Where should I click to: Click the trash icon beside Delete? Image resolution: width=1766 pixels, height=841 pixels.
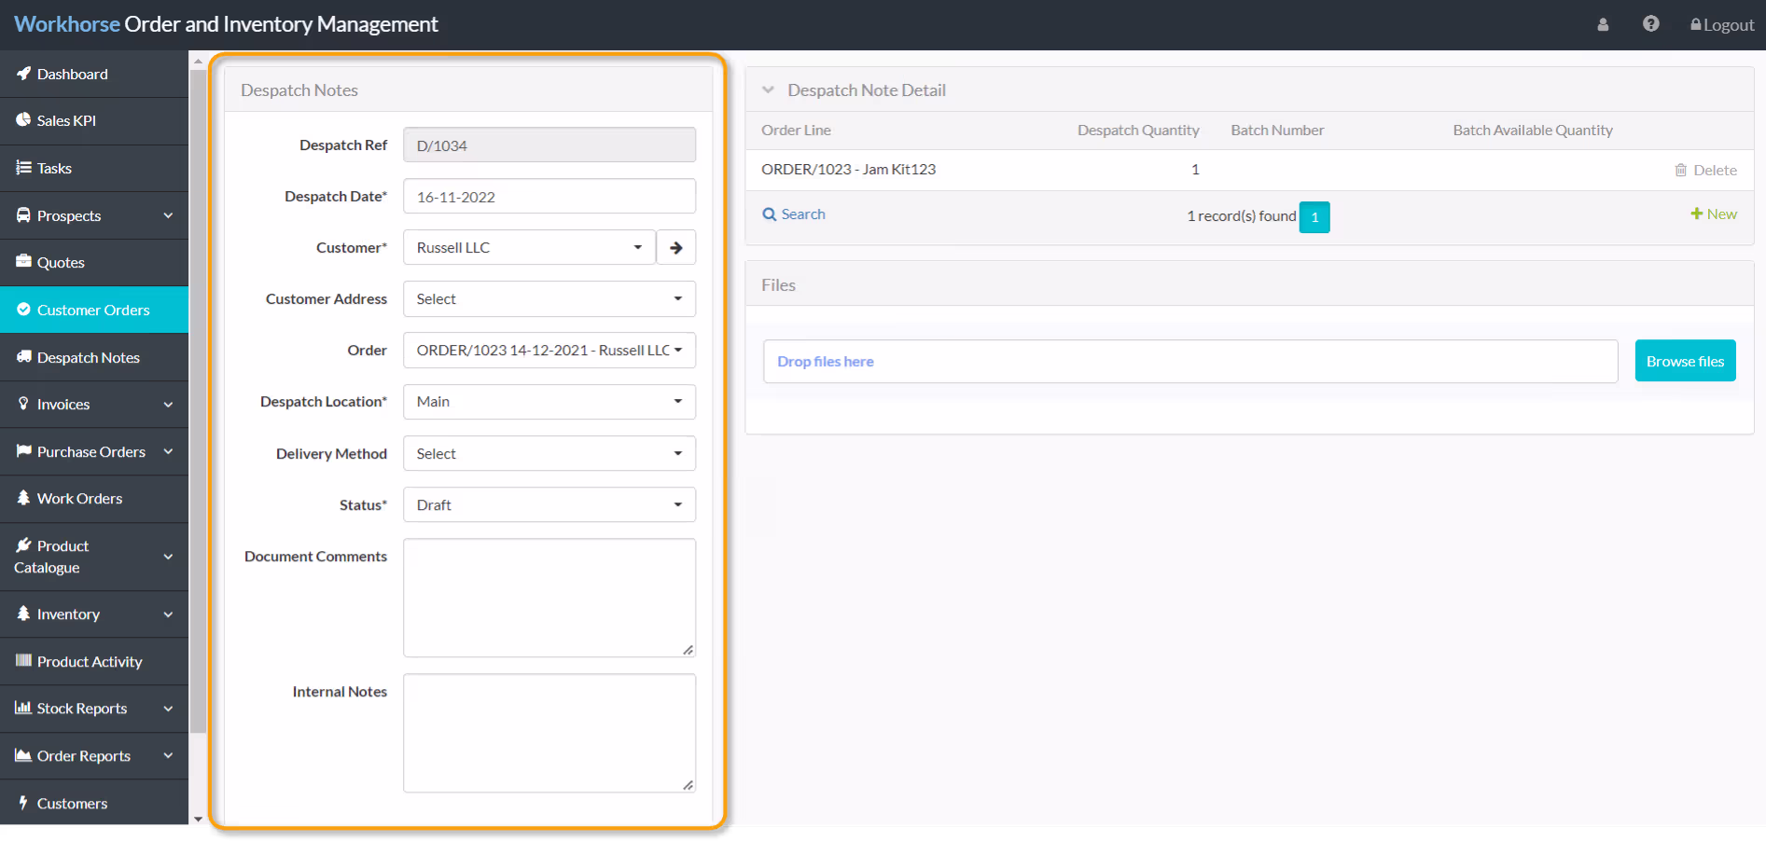tap(1681, 170)
